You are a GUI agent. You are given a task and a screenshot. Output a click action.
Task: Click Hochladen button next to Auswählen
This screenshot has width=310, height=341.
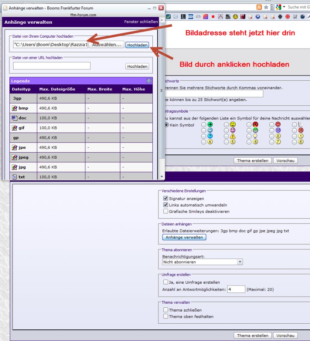(137, 45)
